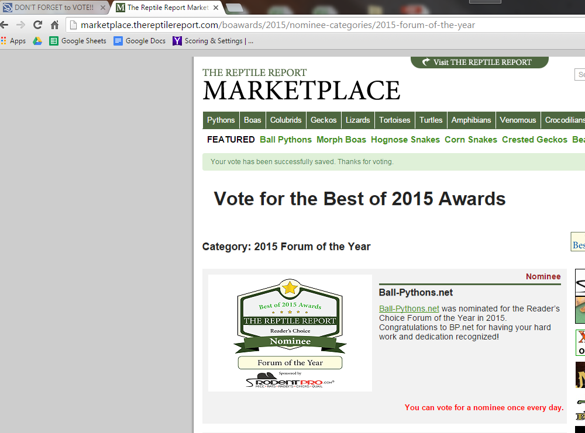
Task: Click The Reptile Report Marketplace logo
Action: pyautogui.click(x=301, y=85)
